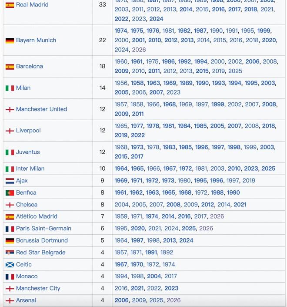Viewport: 287px width, 307px height.
Task: Click 1967 in the Celtic row
Action: pos(121,264)
